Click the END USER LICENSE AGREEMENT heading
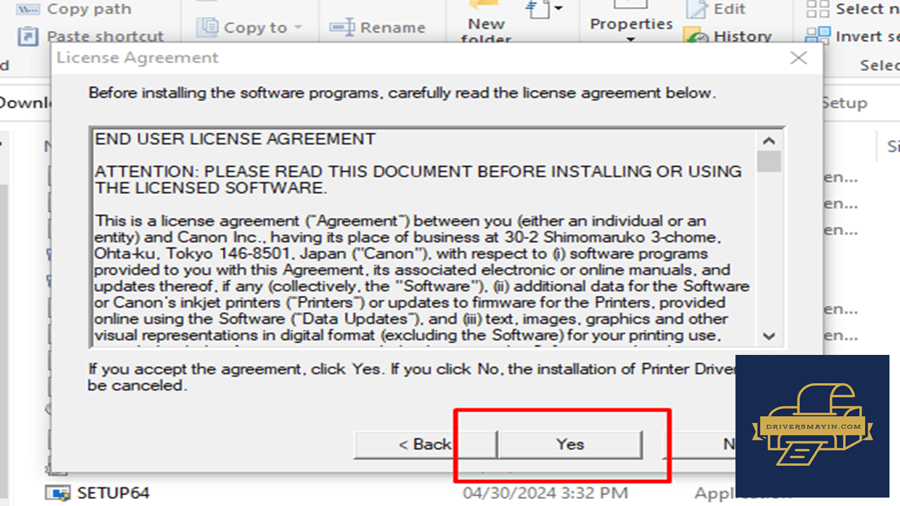This screenshot has width=900, height=506. (236, 139)
